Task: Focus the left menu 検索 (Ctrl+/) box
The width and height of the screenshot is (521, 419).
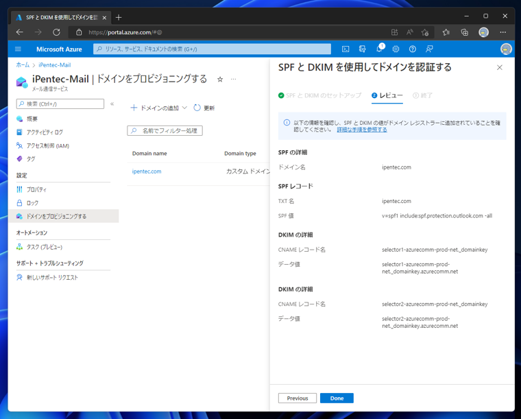Action: coord(60,104)
